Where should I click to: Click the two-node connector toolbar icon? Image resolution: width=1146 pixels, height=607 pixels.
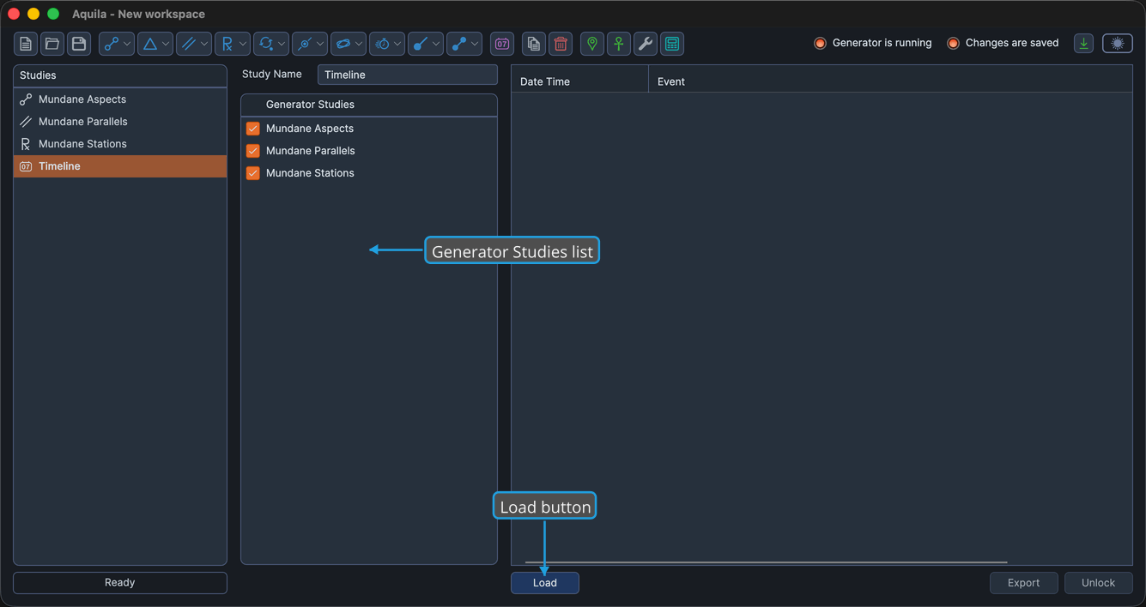click(x=459, y=44)
